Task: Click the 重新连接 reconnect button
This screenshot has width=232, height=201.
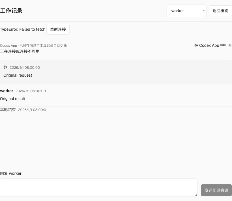Action: [58, 29]
